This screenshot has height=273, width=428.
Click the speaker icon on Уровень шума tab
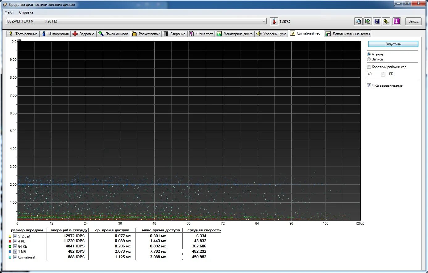click(x=259, y=34)
